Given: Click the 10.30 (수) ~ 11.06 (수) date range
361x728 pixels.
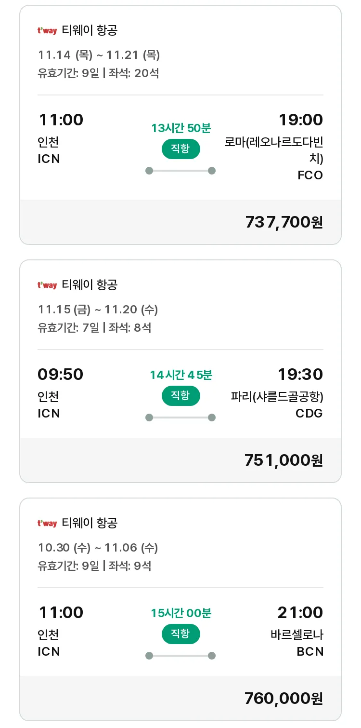Looking at the screenshot, I should click(98, 548).
